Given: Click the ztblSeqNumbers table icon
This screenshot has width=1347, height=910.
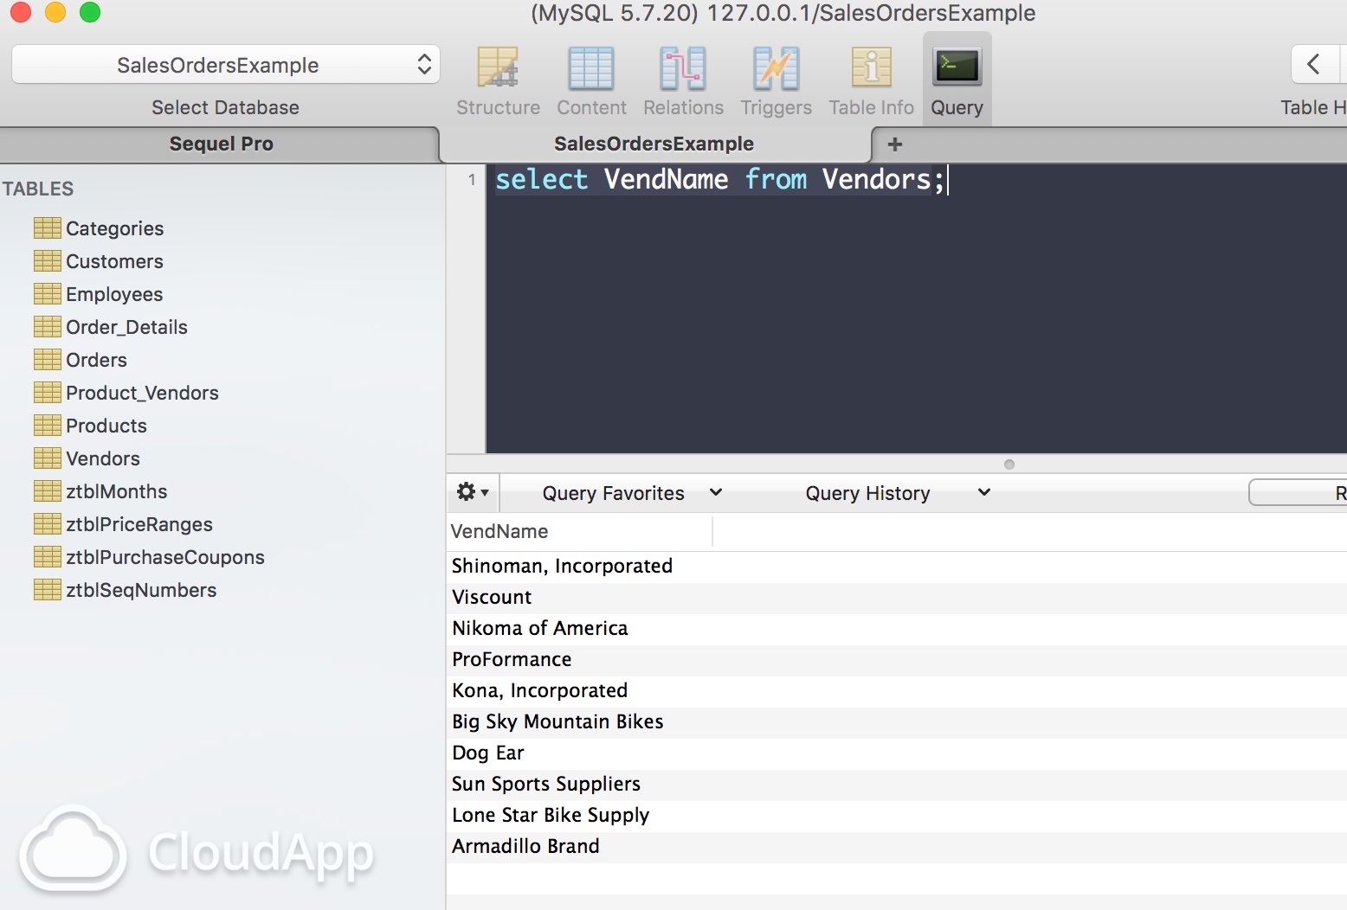Looking at the screenshot, I should pyautogui.click(x=48, y=590).
